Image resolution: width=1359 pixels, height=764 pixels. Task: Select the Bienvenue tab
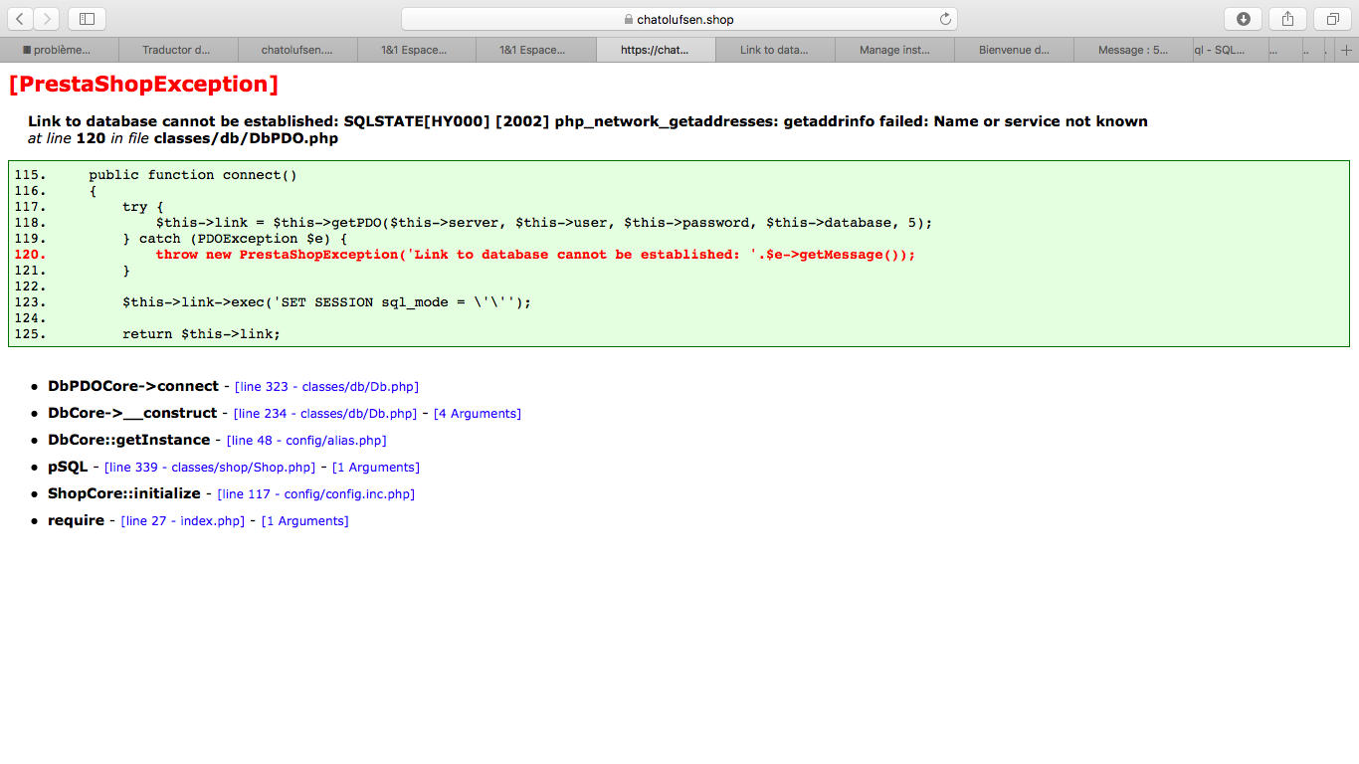point(1014,50)
